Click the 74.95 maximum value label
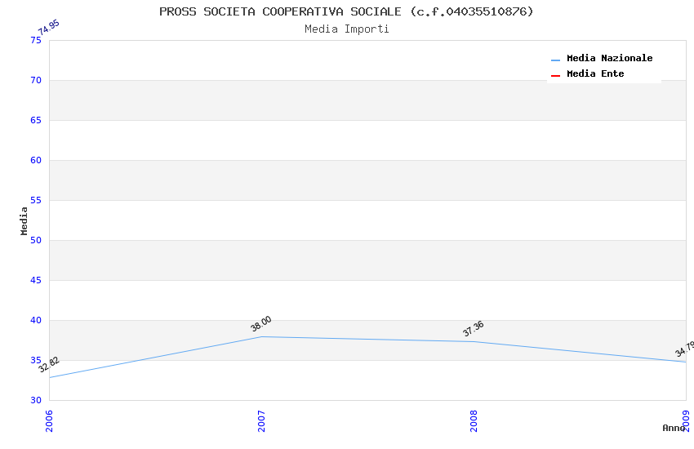This screenshot has width=694, height=449. point(49,27)
